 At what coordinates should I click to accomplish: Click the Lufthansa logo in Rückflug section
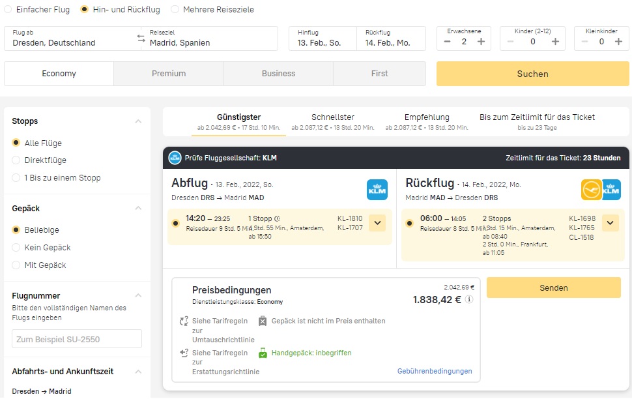click(x=591, y=190)
